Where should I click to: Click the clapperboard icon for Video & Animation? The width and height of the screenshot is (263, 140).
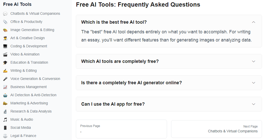tap(5, 54)
